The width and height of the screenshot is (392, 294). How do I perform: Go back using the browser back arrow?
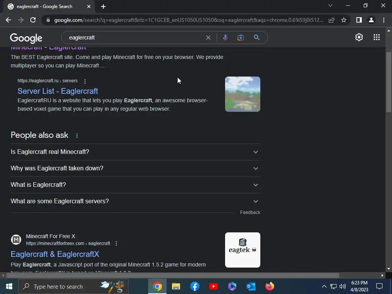tap(8, 20)
